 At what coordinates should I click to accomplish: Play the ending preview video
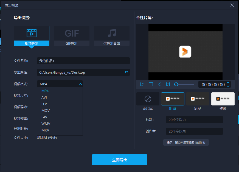click(142, 85)
